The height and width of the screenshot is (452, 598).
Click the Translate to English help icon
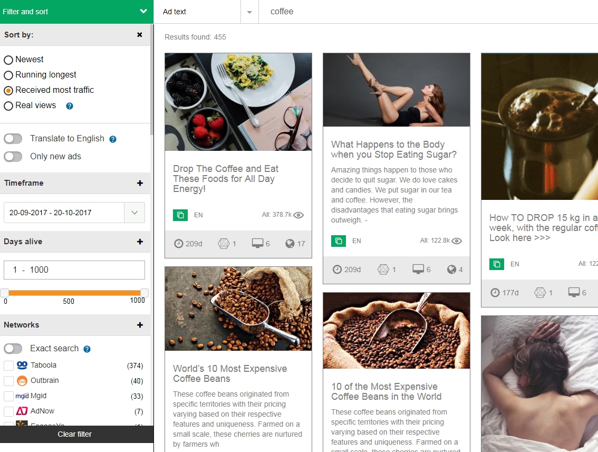pyautogui.click(x=113, y=139)
